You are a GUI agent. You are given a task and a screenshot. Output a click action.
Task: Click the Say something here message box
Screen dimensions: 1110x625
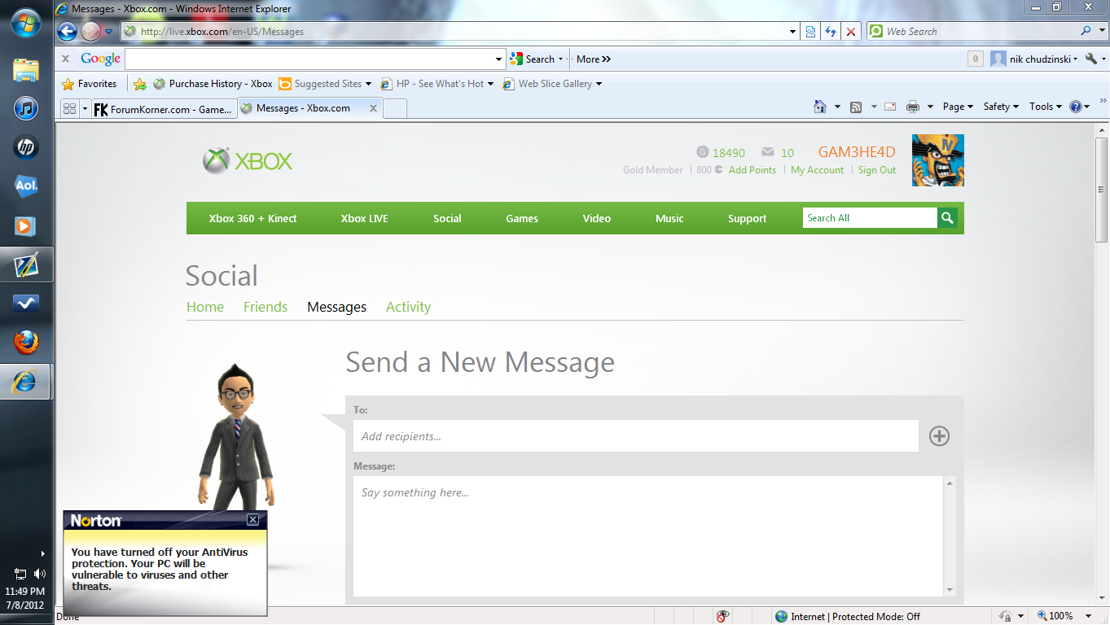648,536
